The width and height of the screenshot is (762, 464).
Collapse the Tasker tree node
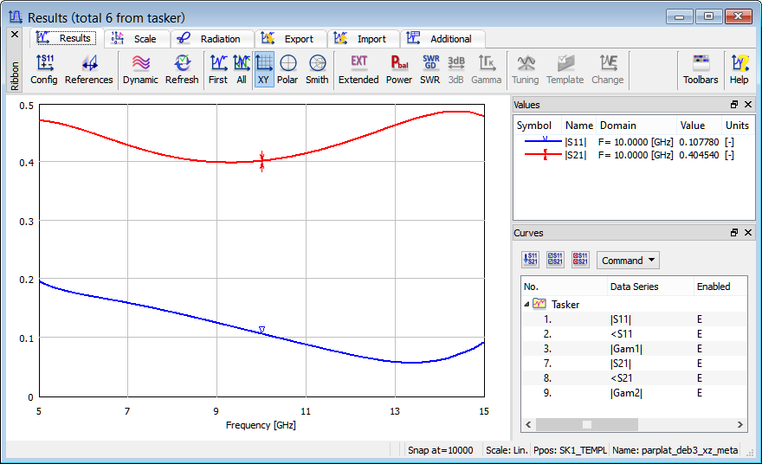(526, 304)
